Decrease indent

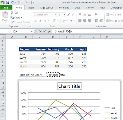[x=97, y=21]
